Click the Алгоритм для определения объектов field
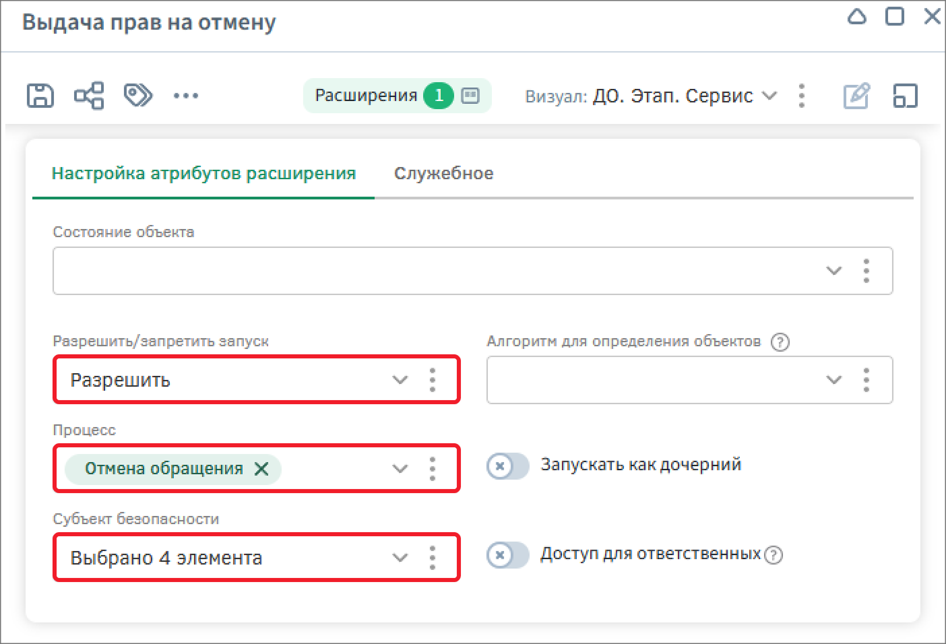946x644 pixels. (690, 380)
